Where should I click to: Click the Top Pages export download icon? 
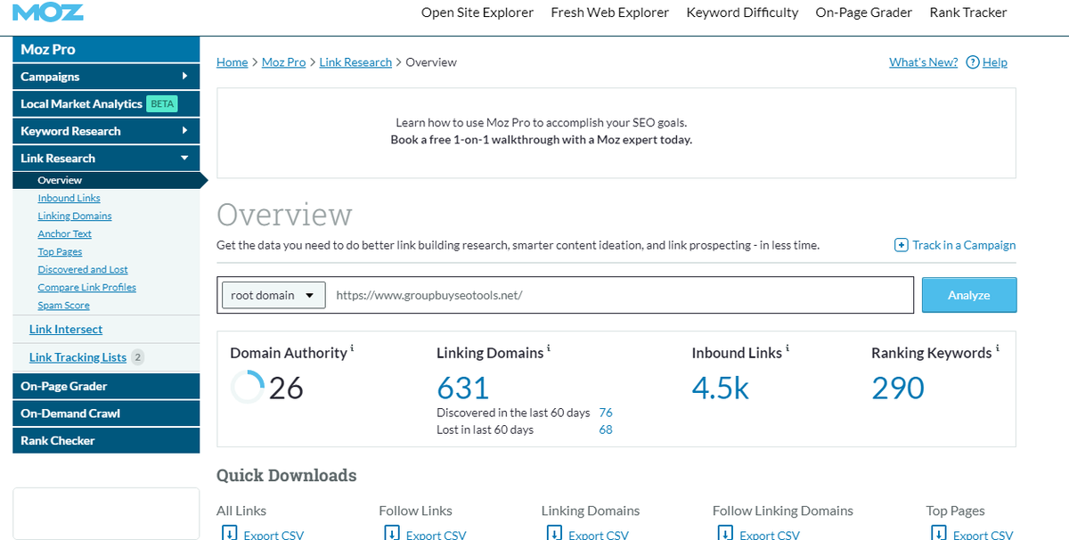coord(937,533)
